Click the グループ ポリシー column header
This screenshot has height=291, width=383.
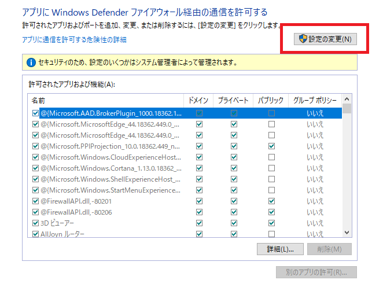(x=315, y=101)
